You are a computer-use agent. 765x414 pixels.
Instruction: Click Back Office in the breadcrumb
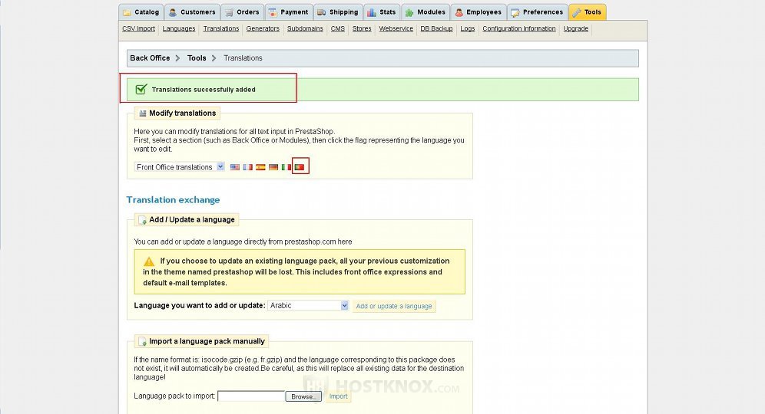click(150, 58)
